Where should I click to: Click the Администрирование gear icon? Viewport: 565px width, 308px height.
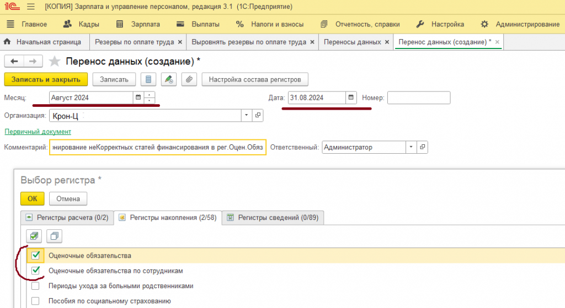484,24
